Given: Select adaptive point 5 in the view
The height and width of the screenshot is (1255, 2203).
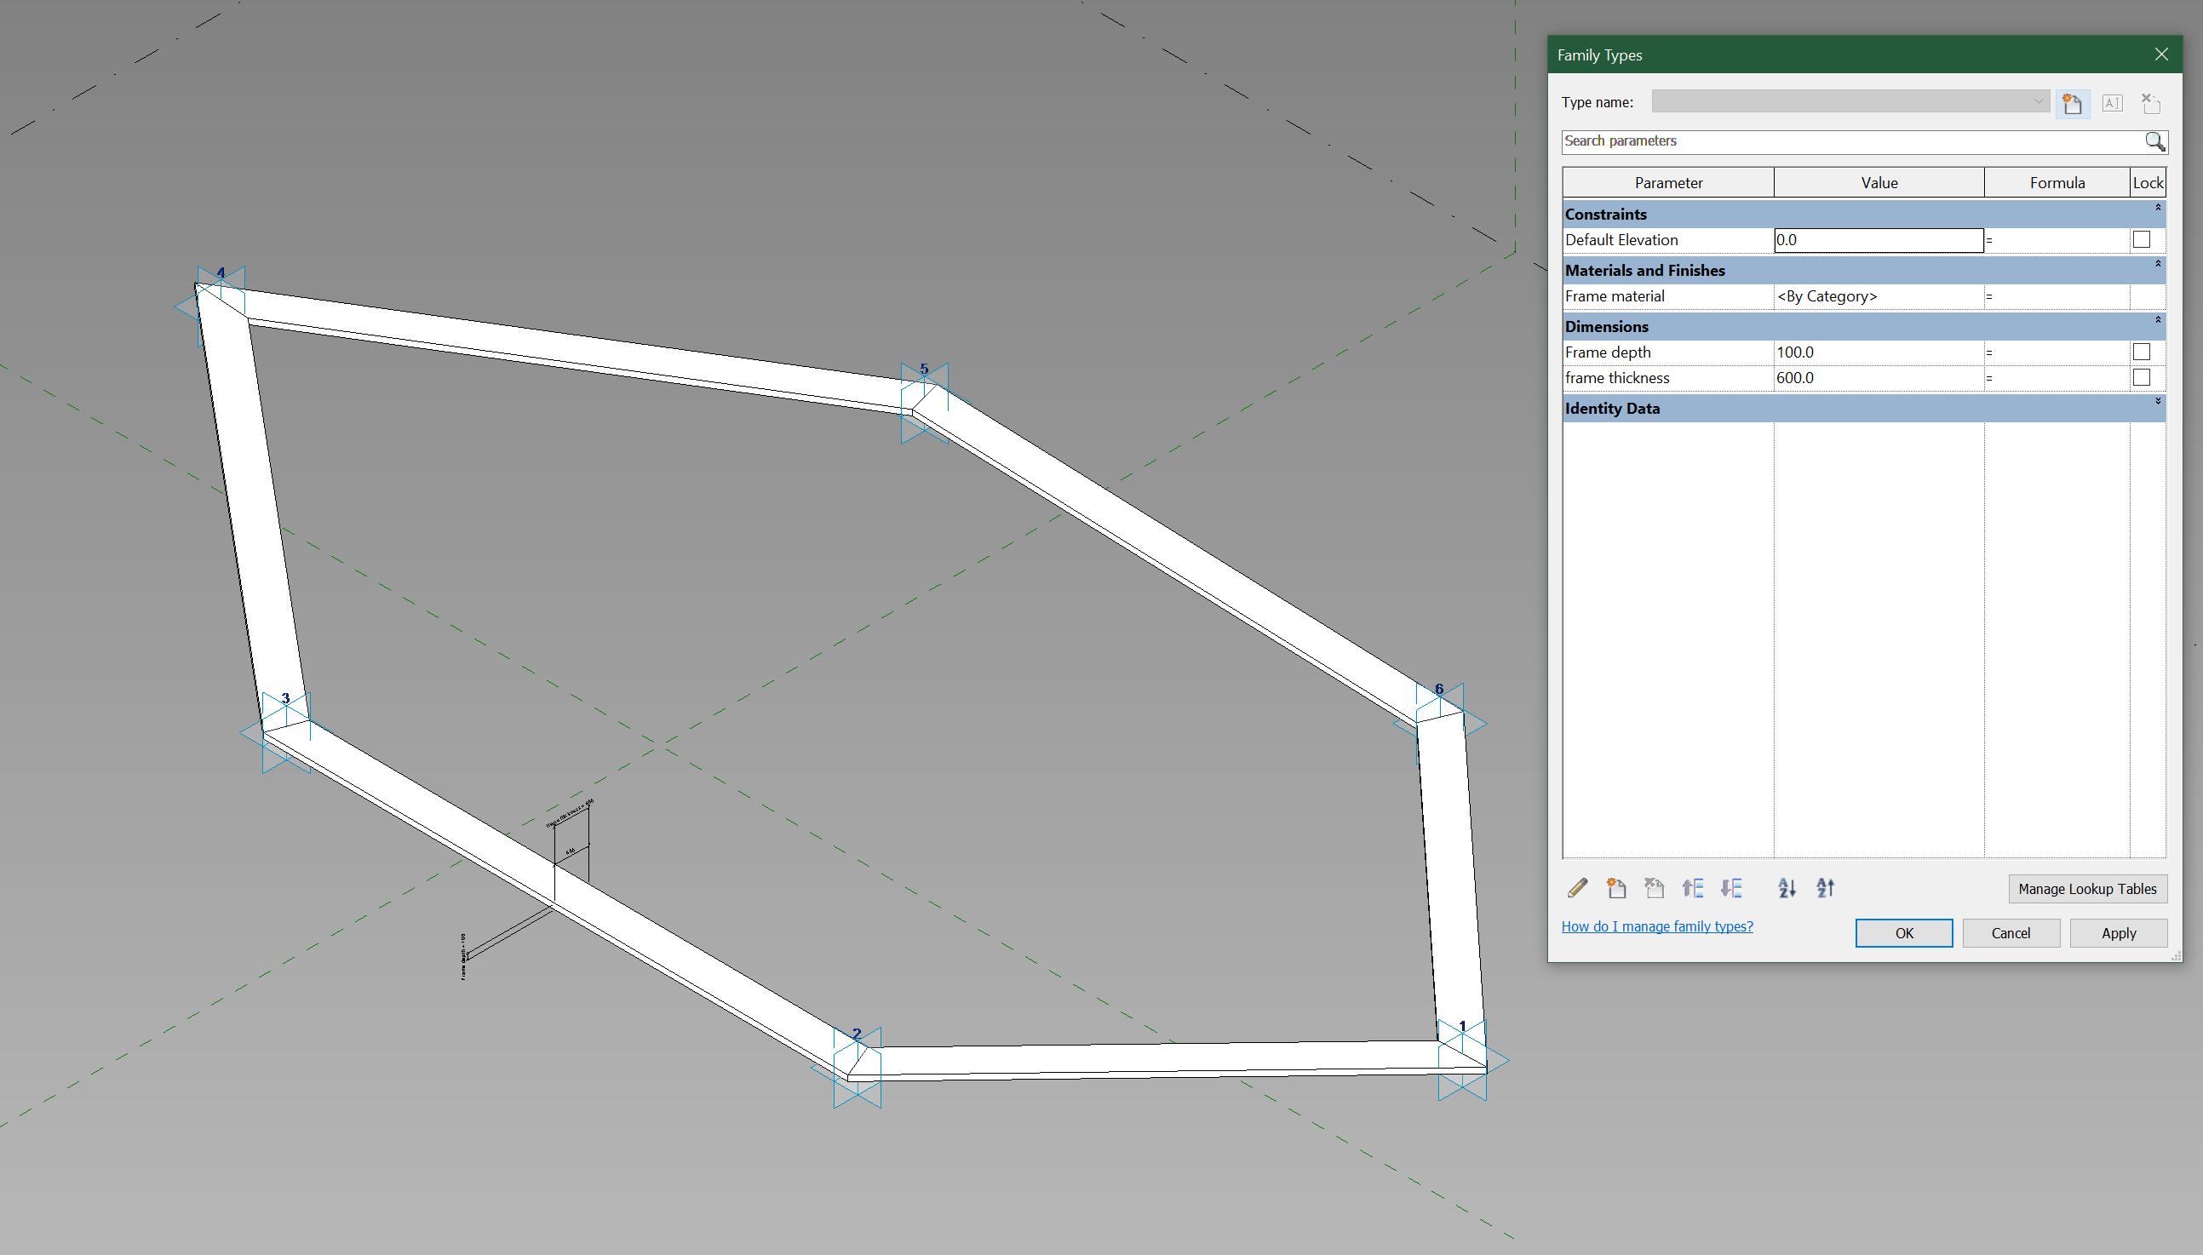Looking at the screenshot, I should pos(925,403).
